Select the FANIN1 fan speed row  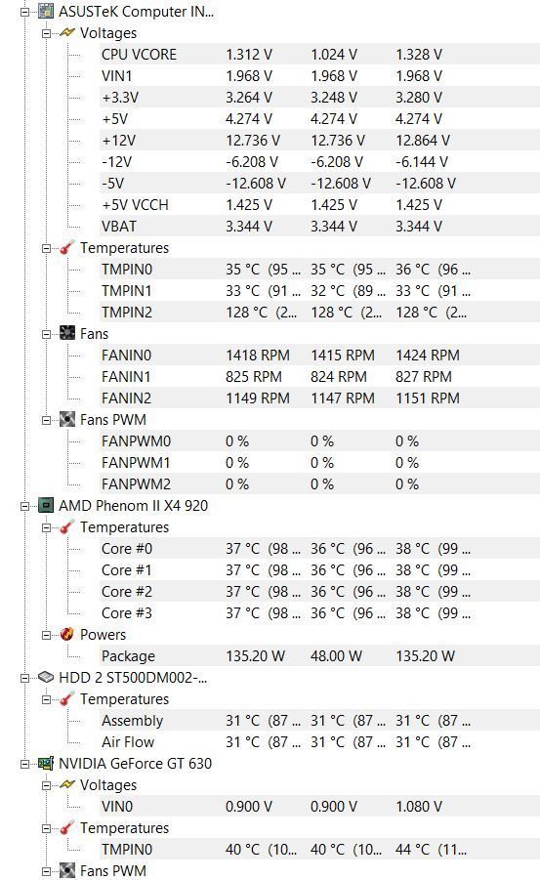click(x=319, y=377)
